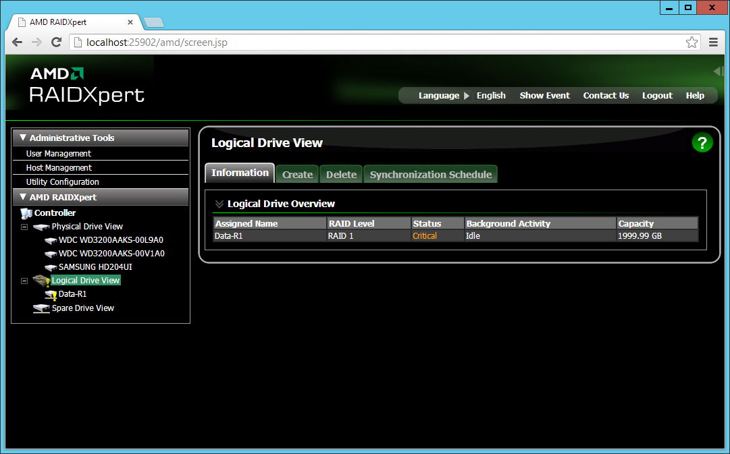Open the Language selection arrow
Viewport: 730px width, 454px height.
pos(467,96)
